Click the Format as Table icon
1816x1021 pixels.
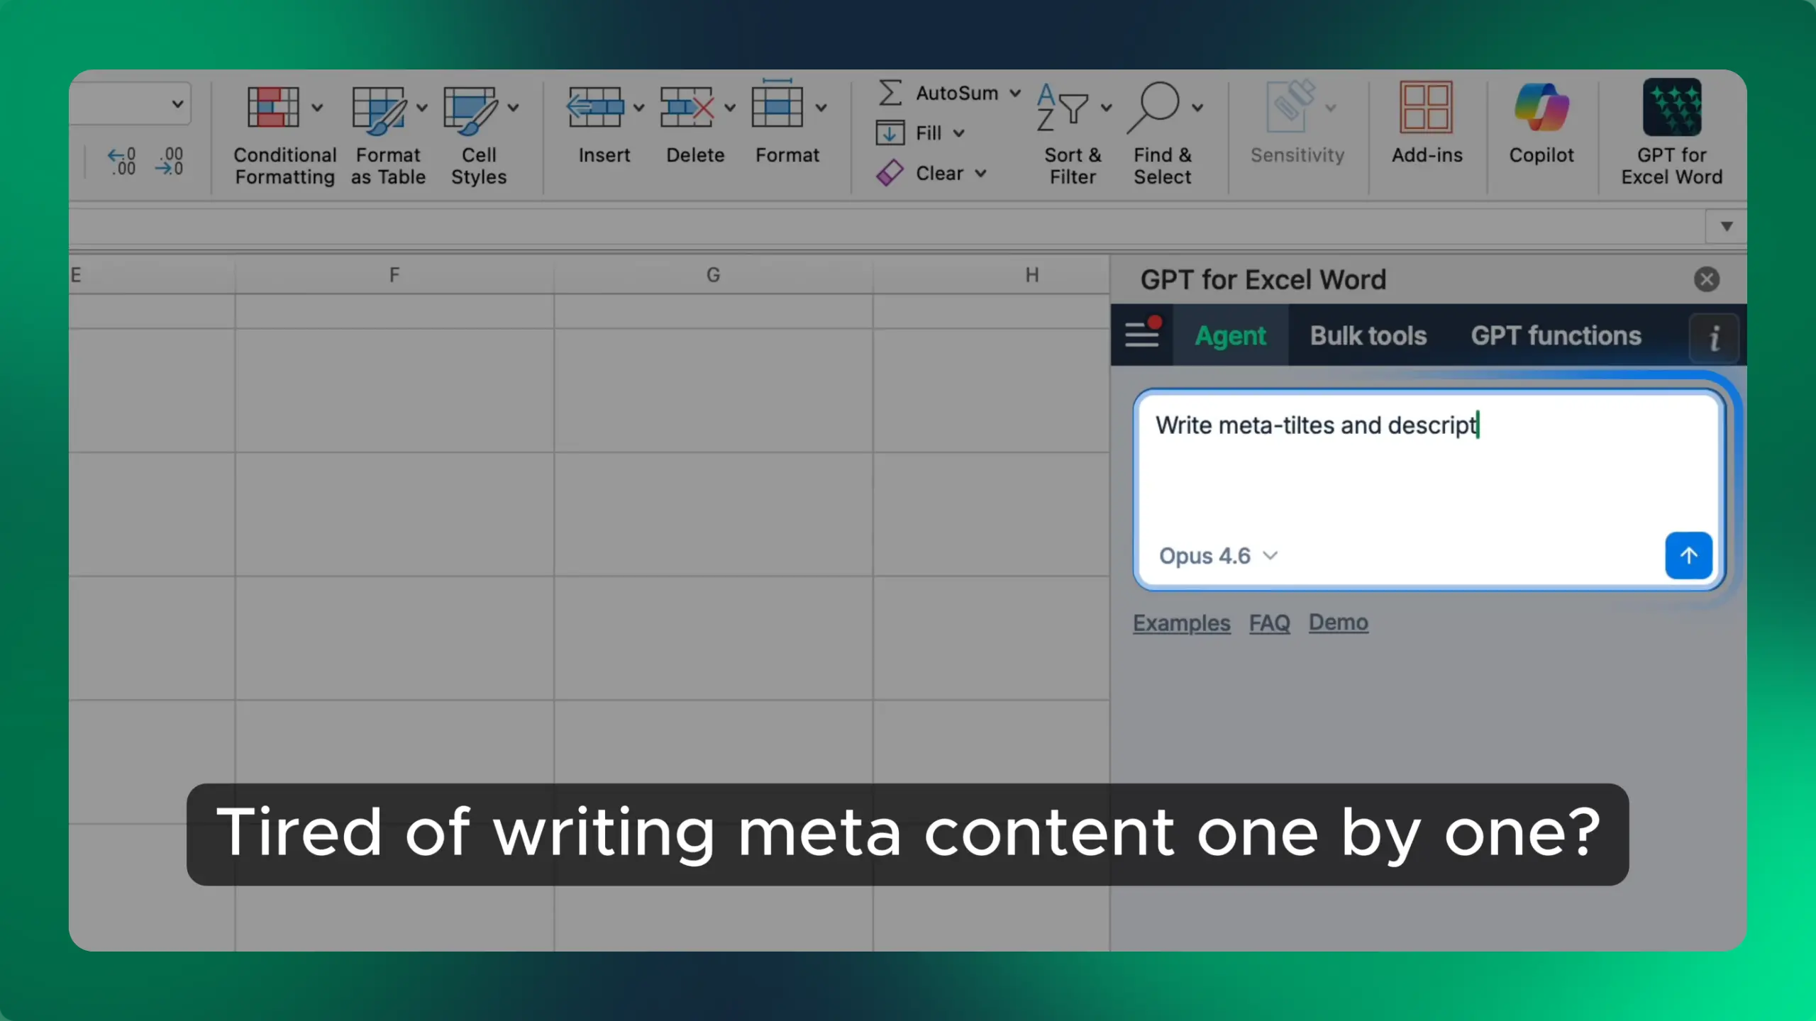379,109
